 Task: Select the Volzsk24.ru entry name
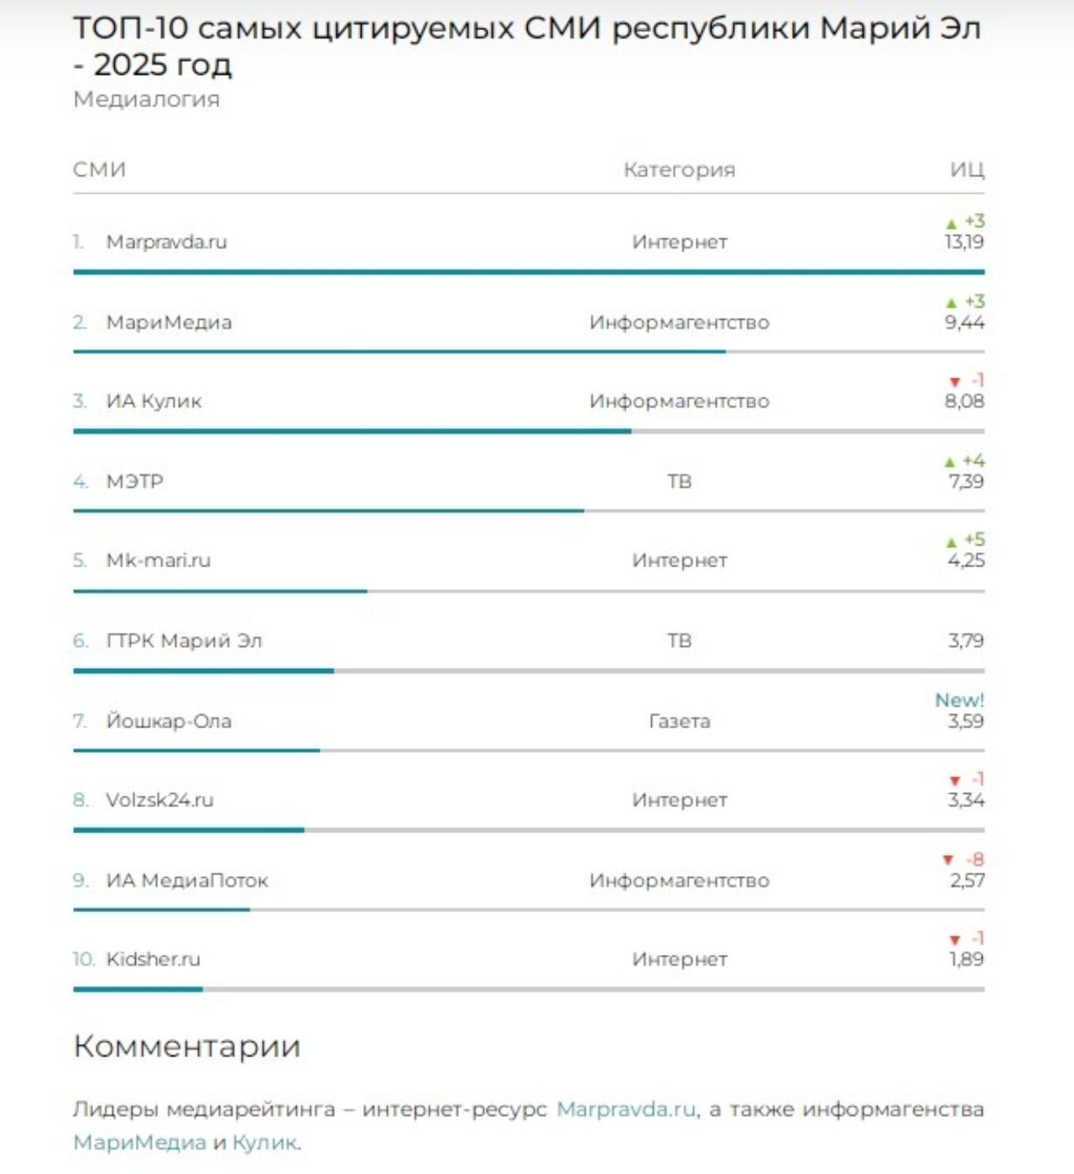tap(159, 801)
